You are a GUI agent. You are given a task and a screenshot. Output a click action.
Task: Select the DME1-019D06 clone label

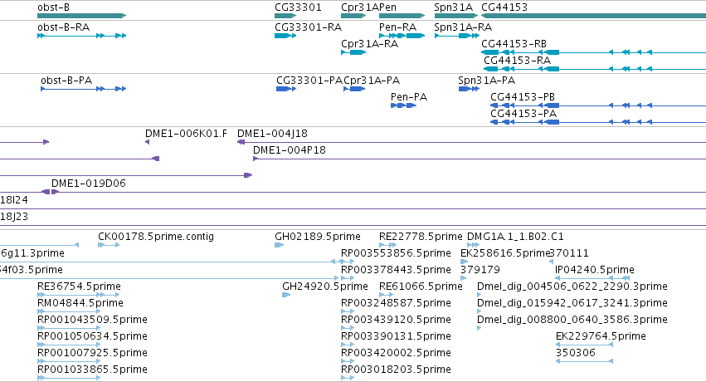pos(89,184)
